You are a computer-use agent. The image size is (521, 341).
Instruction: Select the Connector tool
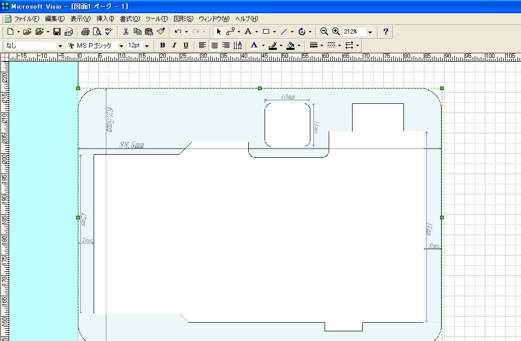point(230,32)
